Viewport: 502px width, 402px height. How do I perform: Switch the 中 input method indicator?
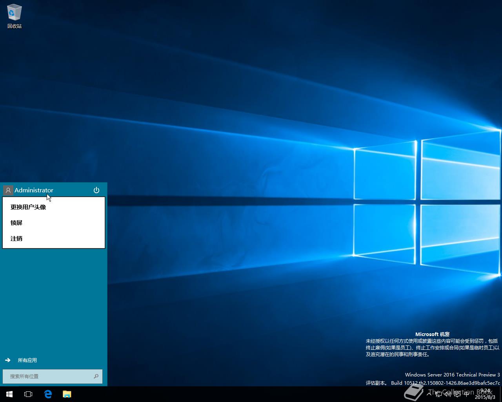point(467,394)
